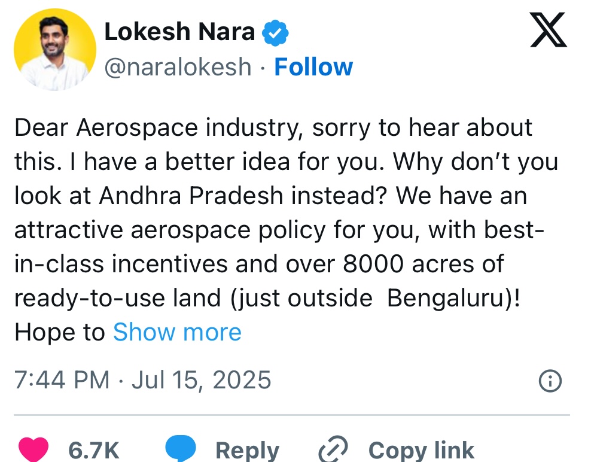Open Lokesh Nara's profile picture
This screenshot has height=462, width=591.
click(x=55, y=50)
